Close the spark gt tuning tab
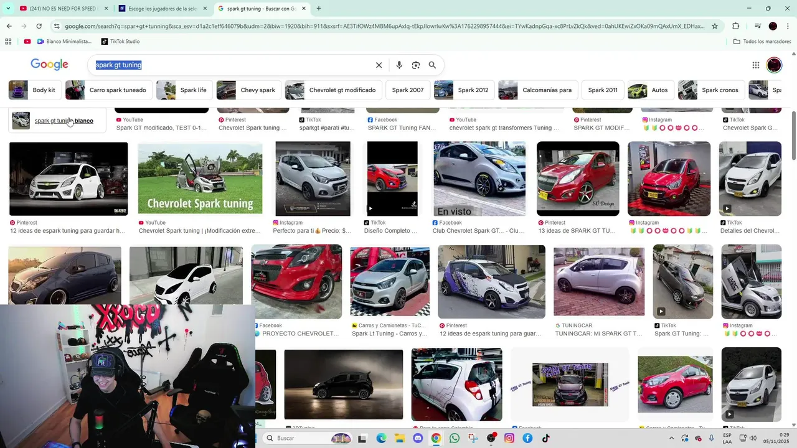The width and height of the screenshot is (797, 448). click(x=304, y=9)
